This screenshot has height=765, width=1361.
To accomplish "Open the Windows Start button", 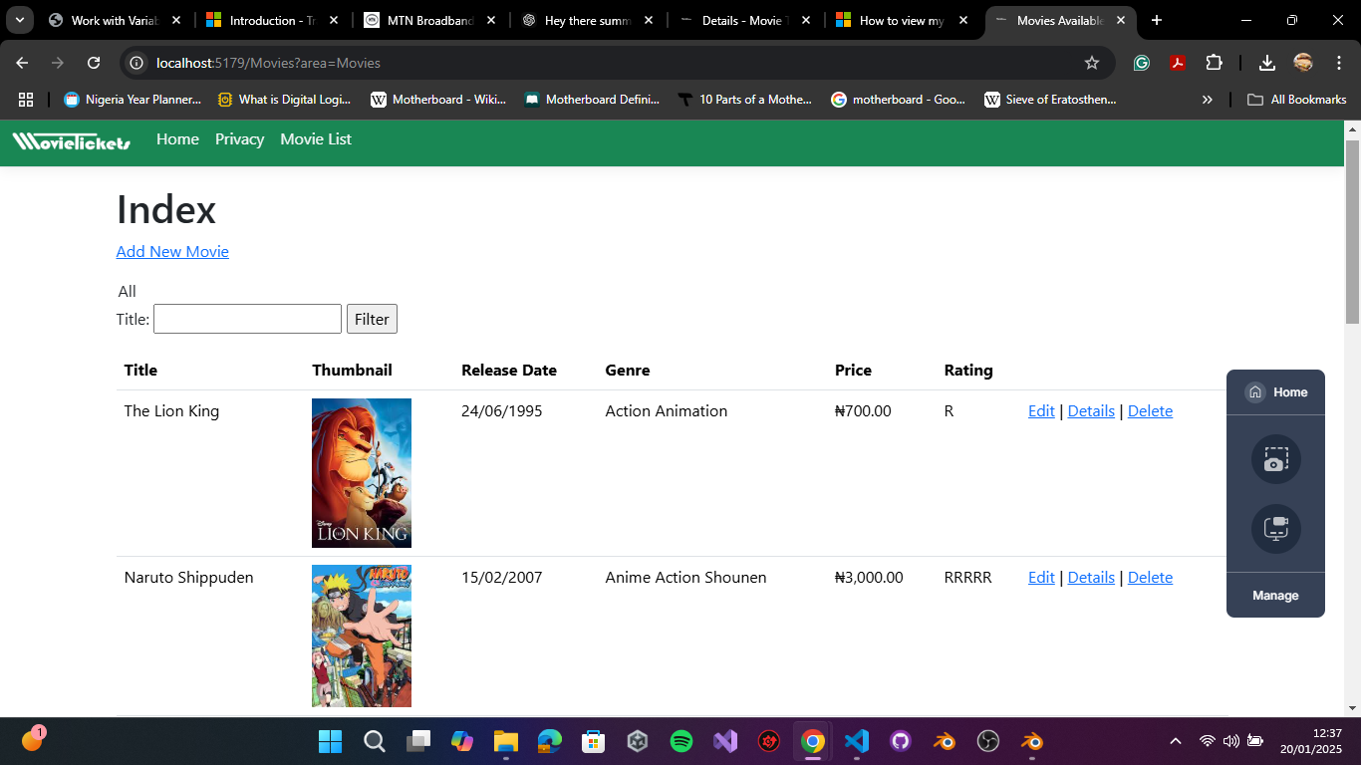I will tap(330, 741).
